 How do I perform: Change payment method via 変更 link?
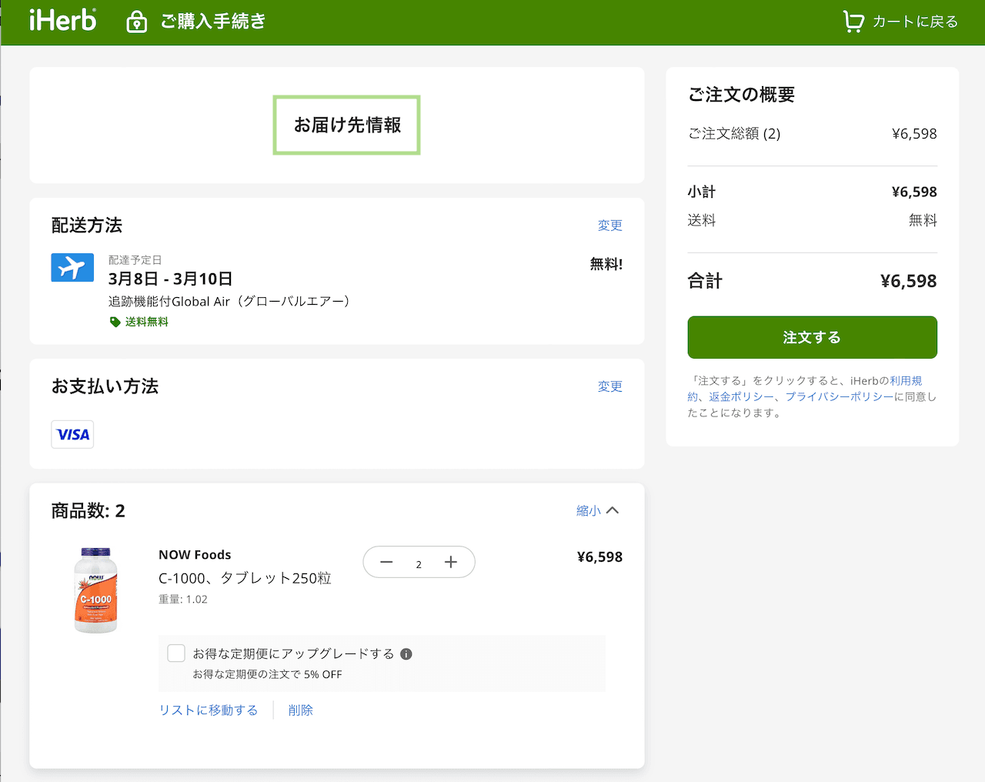point(610,386)
